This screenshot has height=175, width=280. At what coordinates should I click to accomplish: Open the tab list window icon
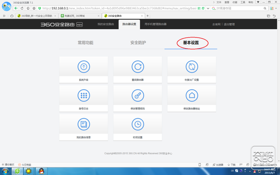268,16
